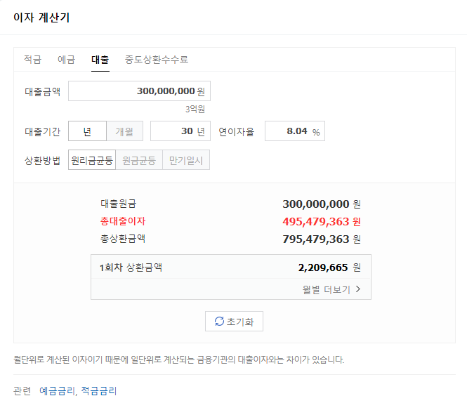Open the 적금 tab
Image resolution: width=467 pixels, height=403 pixels.
(32, 60)
